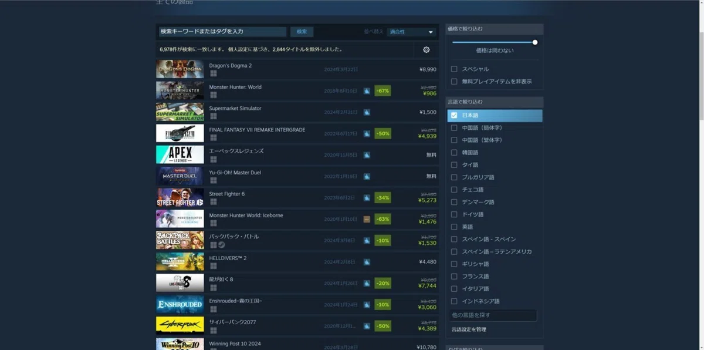Click the 他の言語を探す language search field
Viewport: 704px width, 350px height.
494,315
